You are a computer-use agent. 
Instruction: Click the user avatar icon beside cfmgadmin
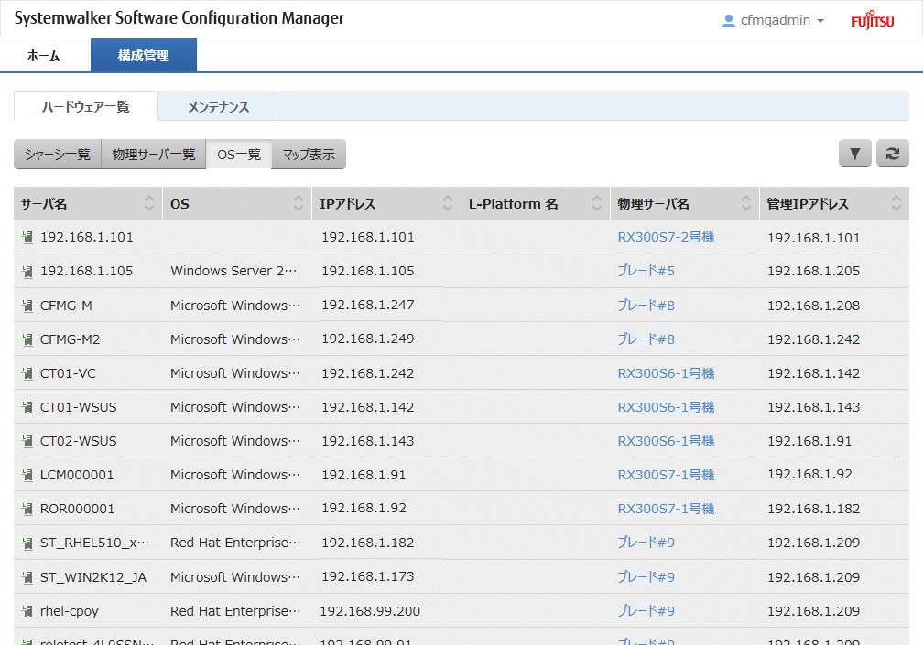[728, 20]
